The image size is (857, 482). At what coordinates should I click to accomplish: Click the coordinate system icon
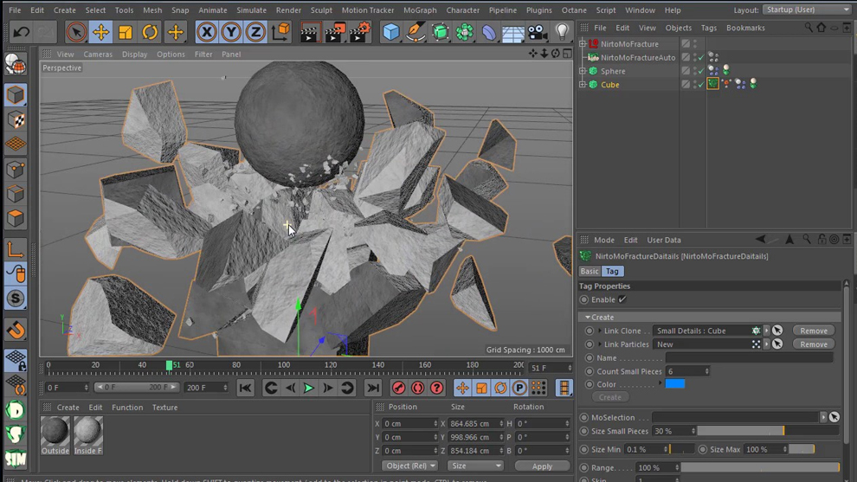tap(280, 32)
